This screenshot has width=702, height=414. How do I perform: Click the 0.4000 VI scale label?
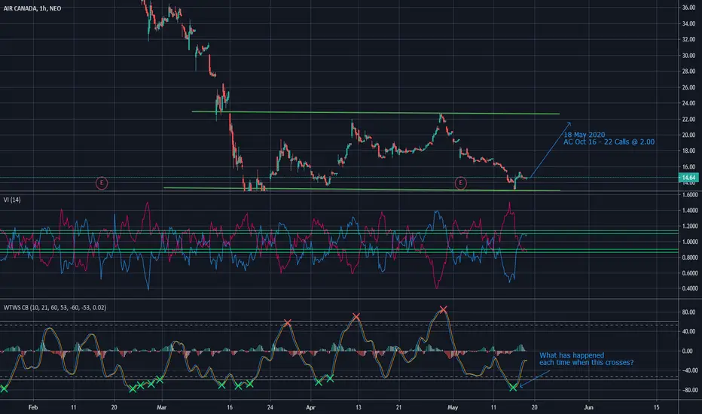pyautogui.click(x=690, y=289)
